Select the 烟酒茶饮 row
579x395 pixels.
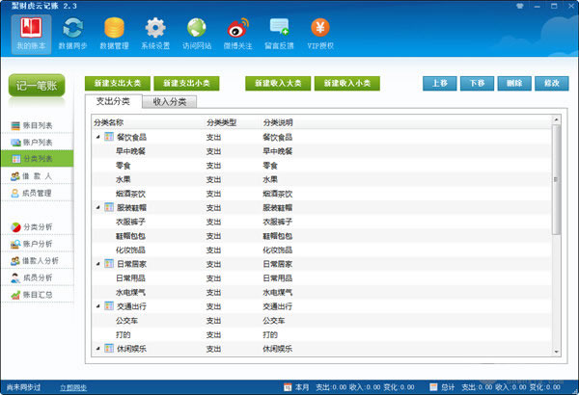click(x=321, y=194)
